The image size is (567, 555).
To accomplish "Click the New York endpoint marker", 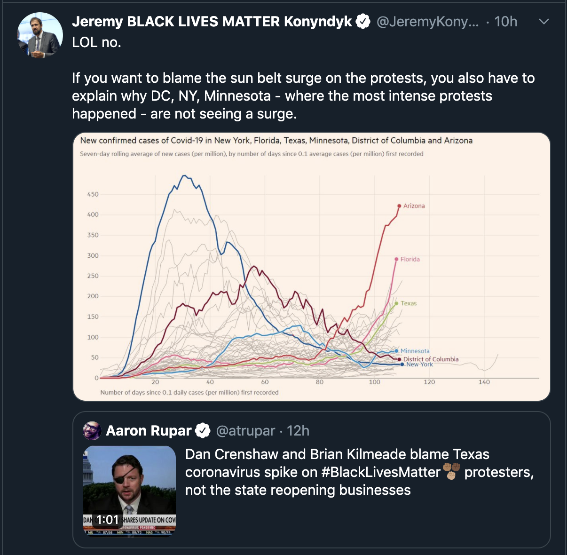I will [402, 365].
